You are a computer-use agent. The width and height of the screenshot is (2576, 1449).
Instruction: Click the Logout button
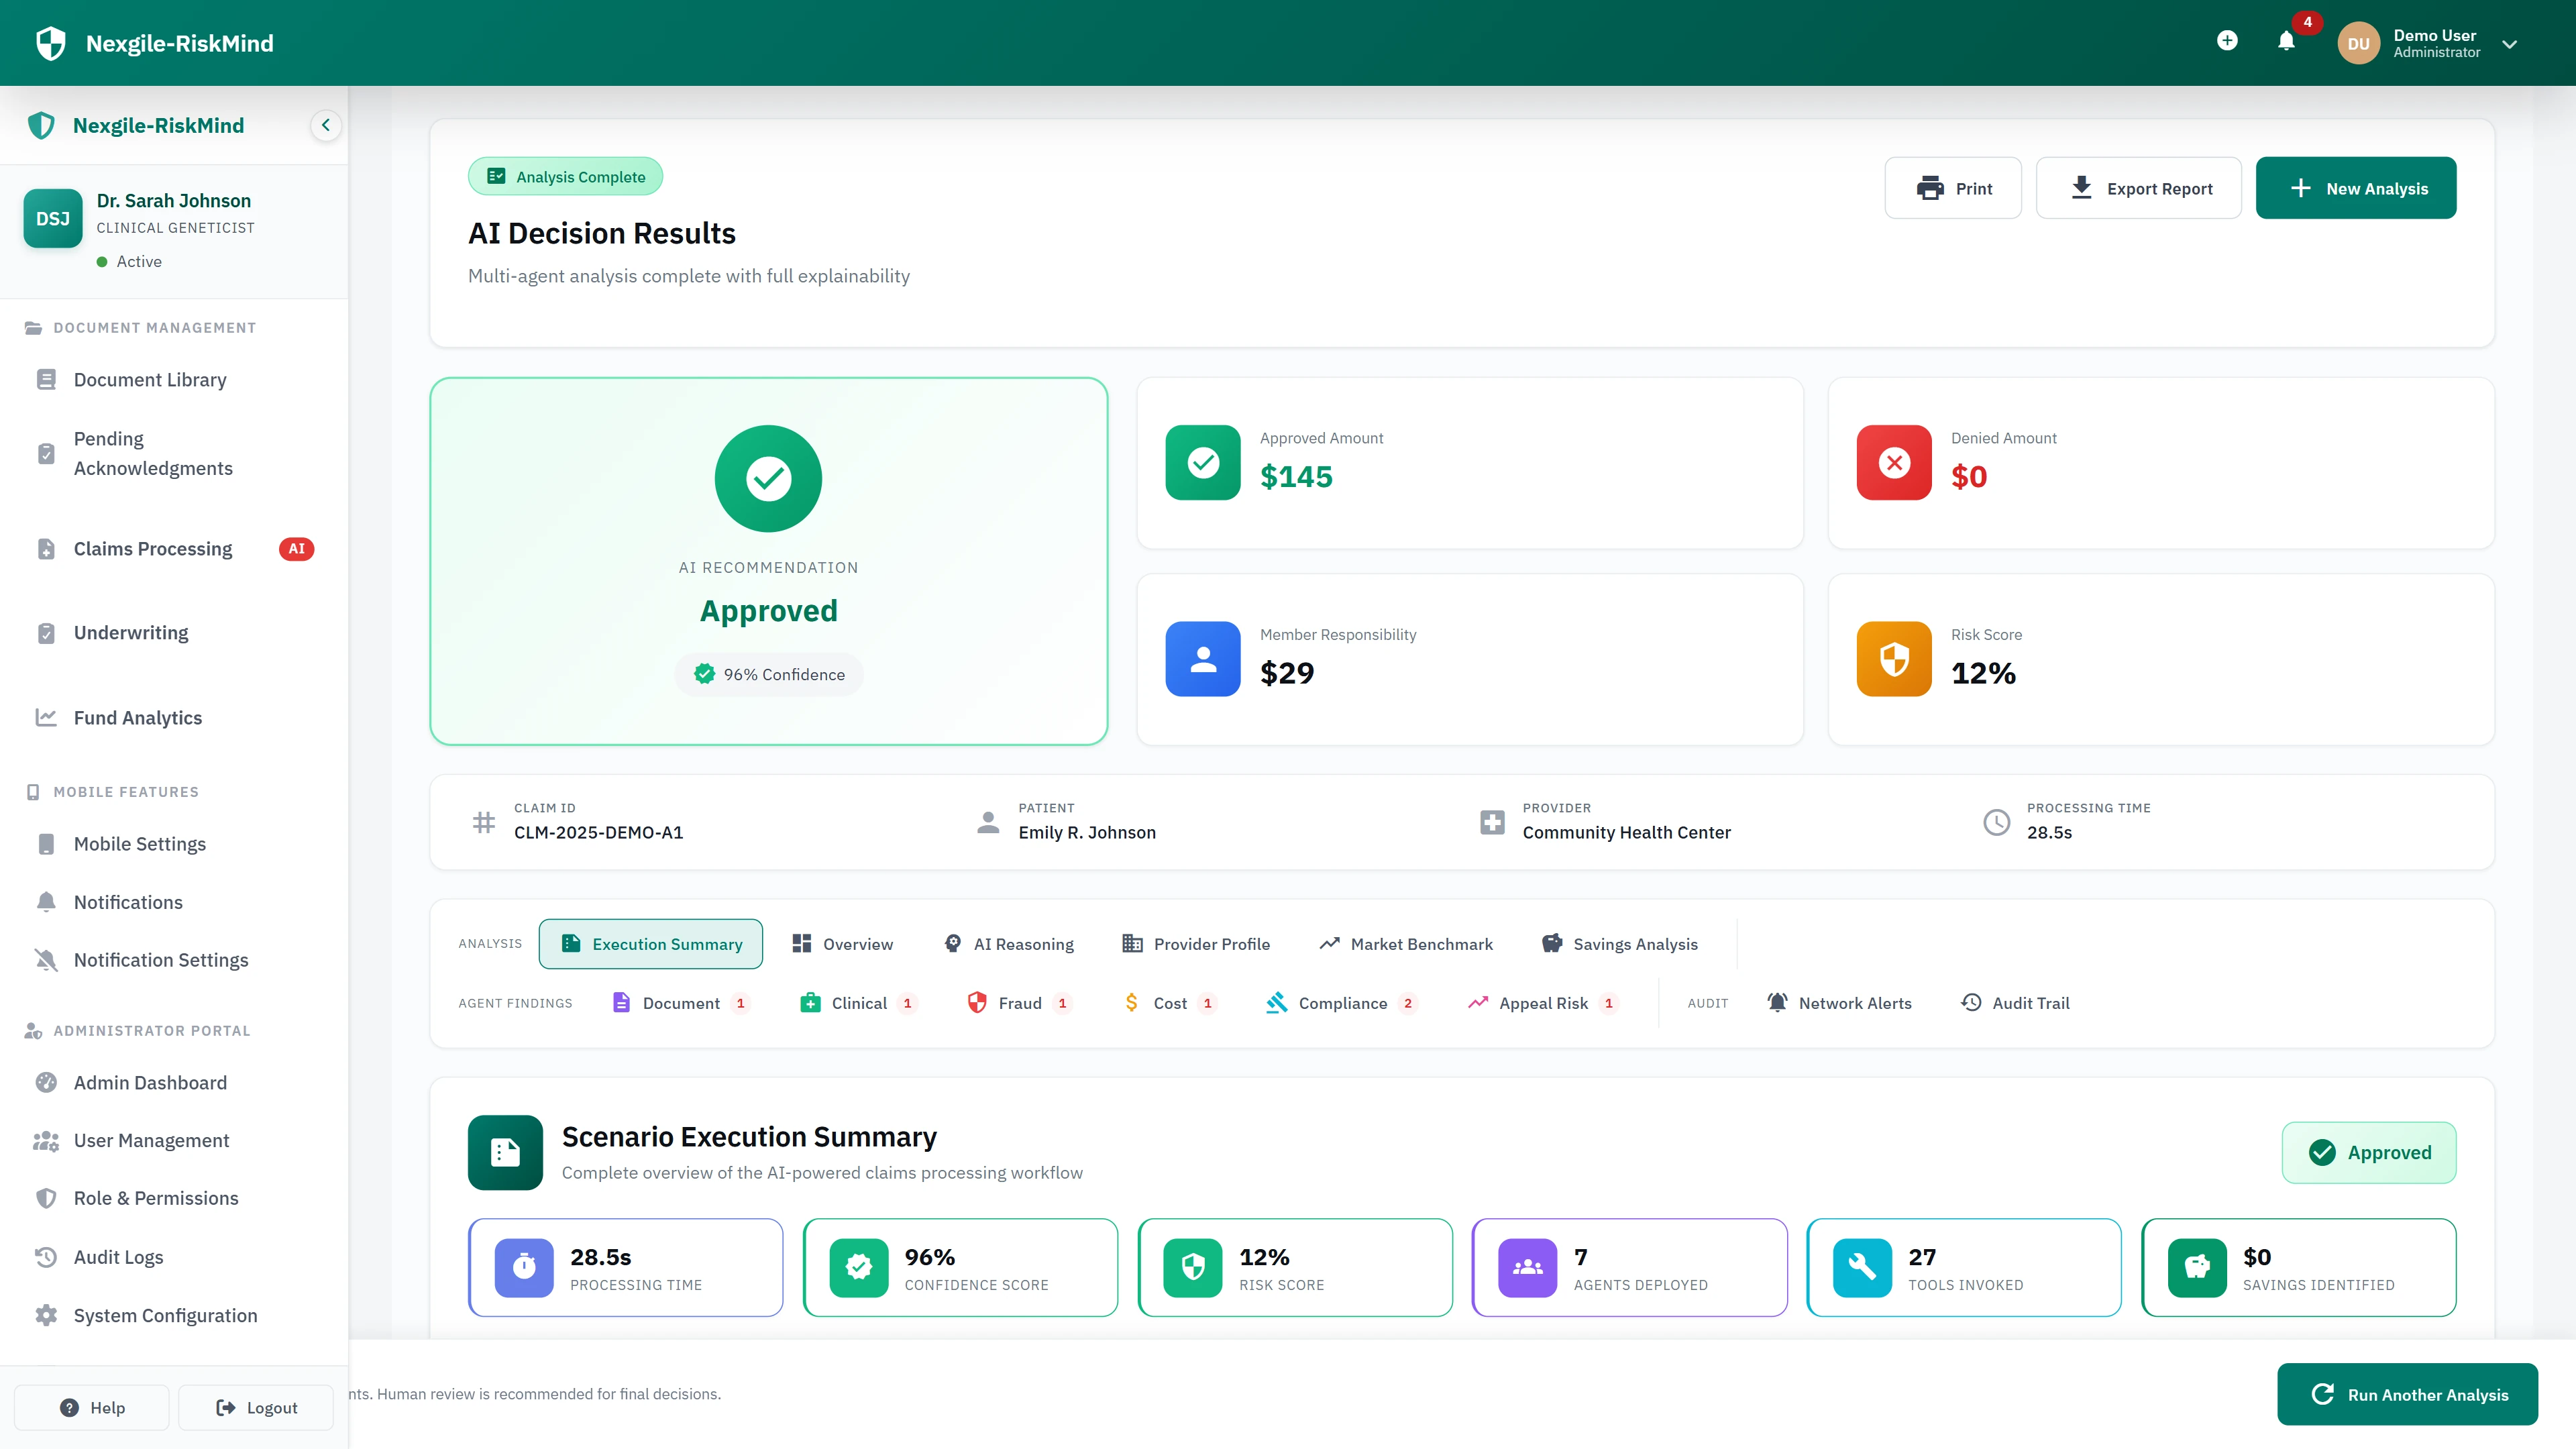[256, 1408]
